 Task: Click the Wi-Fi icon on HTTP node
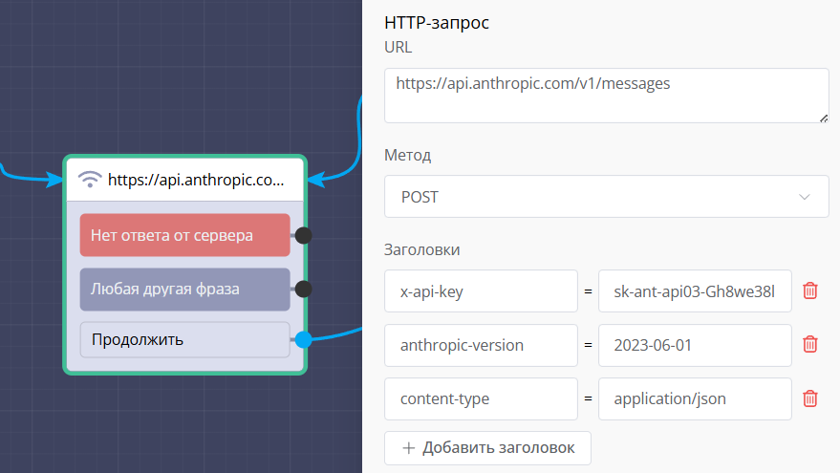pyautogui.click(x=90, y=179)
